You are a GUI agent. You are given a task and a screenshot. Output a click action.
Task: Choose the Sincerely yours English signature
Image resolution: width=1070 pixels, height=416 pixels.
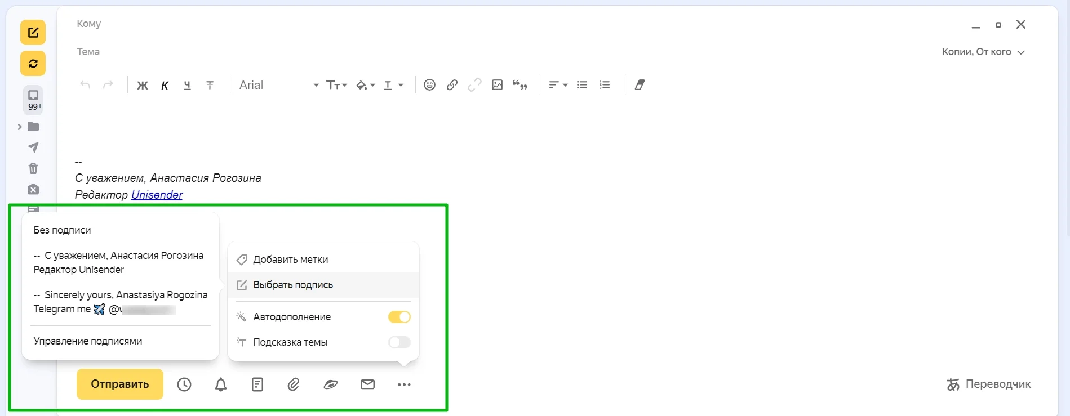point(121,302)
